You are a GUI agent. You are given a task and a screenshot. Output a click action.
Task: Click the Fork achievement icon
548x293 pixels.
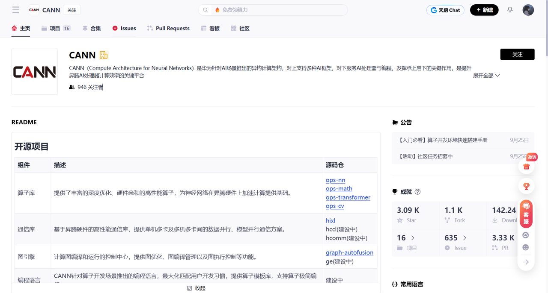447,220
